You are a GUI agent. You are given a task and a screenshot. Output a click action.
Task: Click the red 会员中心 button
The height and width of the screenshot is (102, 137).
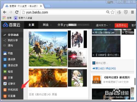pyautogui.click(x=121, y=25)
